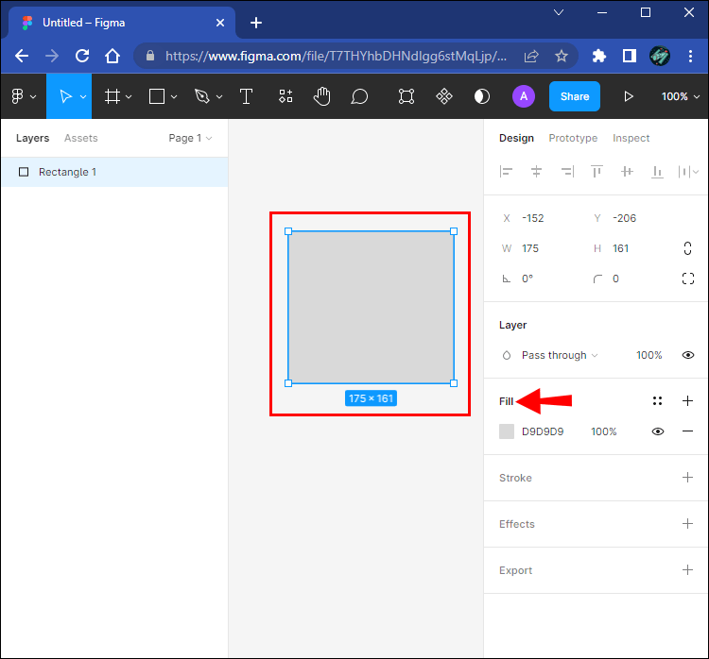Click the D9D9D9 fill color swatch
Image resolution: width=709 pixels, height=659 pixels.
click(x=507, y=431)
